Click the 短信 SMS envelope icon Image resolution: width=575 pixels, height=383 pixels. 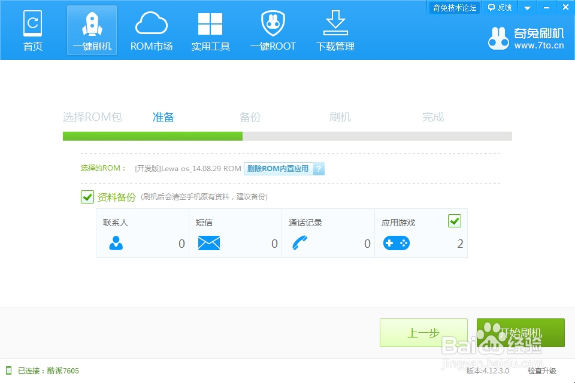(x=208, y=244)
